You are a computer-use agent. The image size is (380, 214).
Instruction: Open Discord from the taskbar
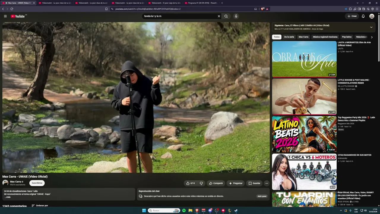click(210, 210)
